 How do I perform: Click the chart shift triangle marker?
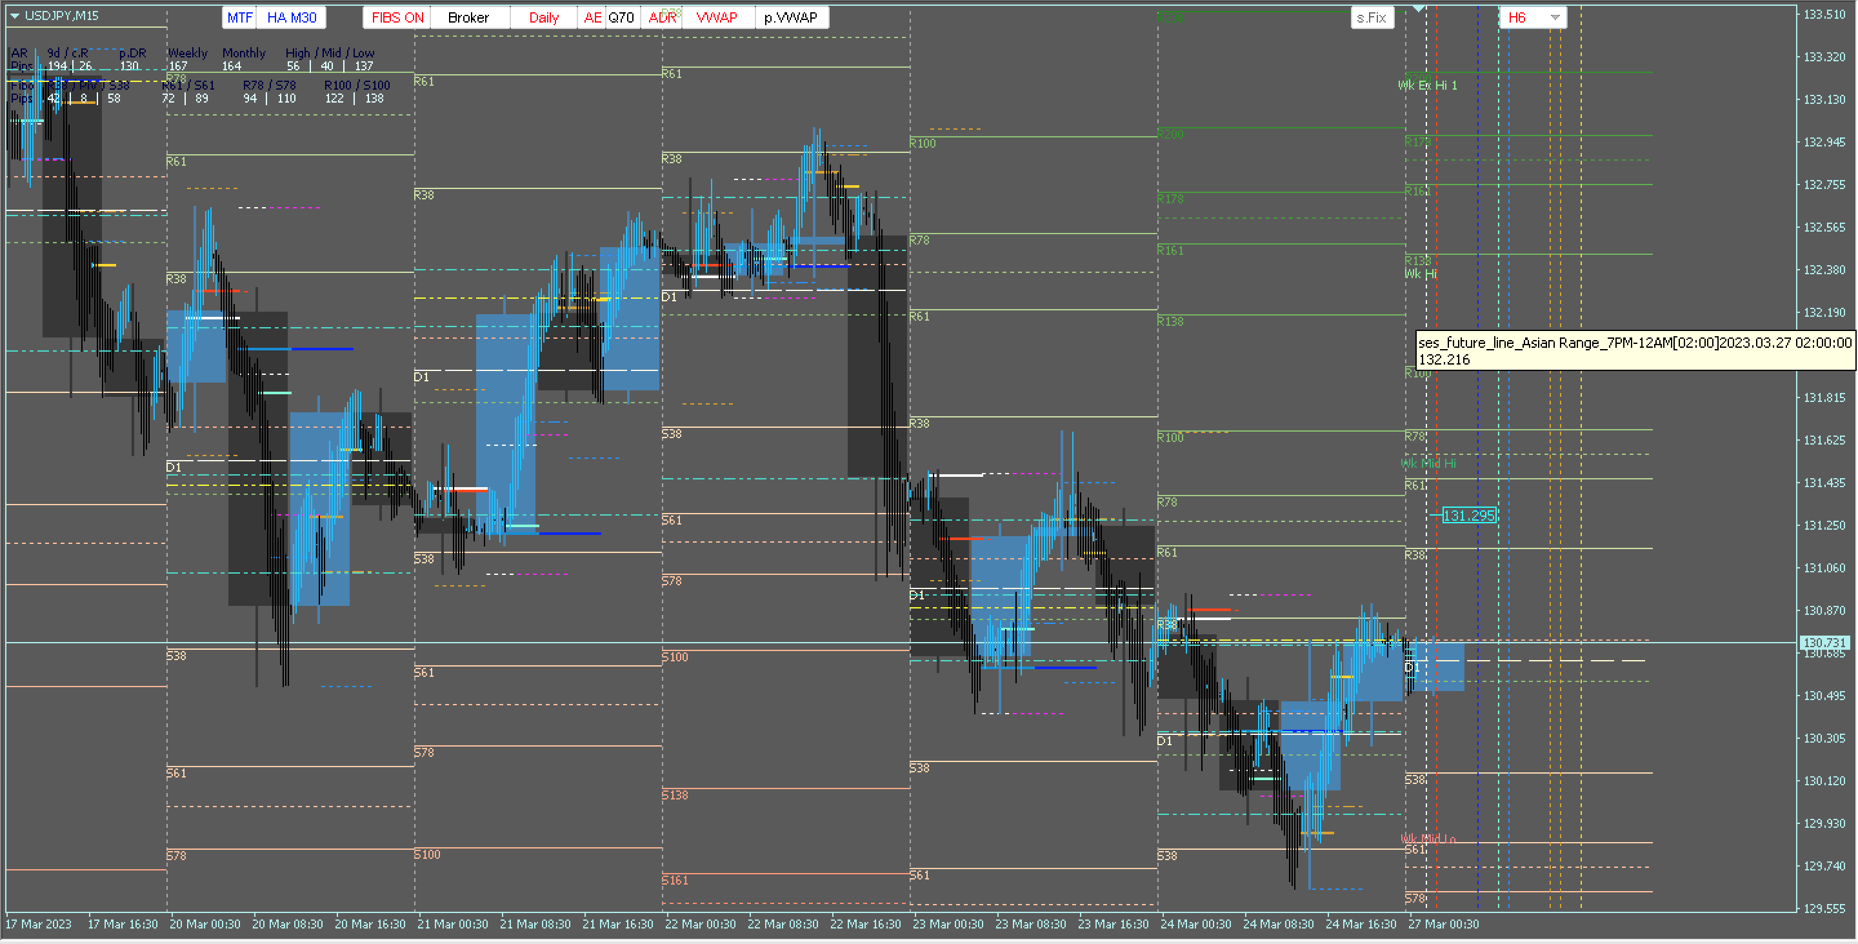point(1418,8)
